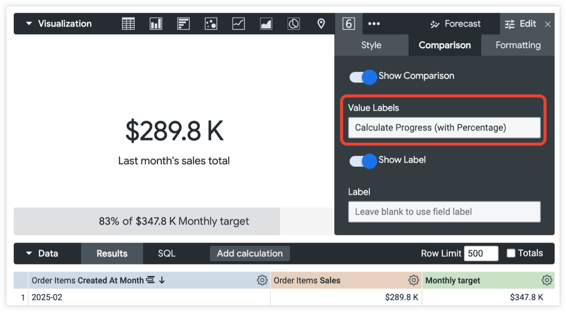Pick the area chart visualization
The width and height of the screenshot is (566, 312).
(266, 24)
